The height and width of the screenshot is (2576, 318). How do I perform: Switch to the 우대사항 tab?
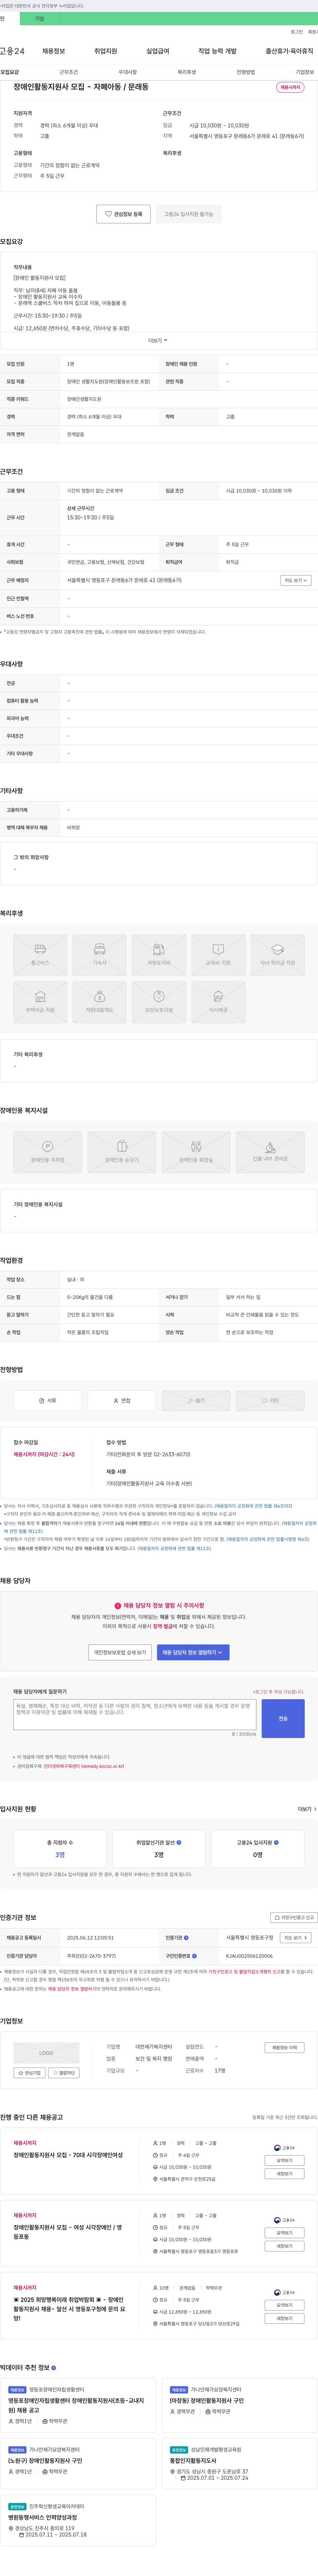point(128,72)
